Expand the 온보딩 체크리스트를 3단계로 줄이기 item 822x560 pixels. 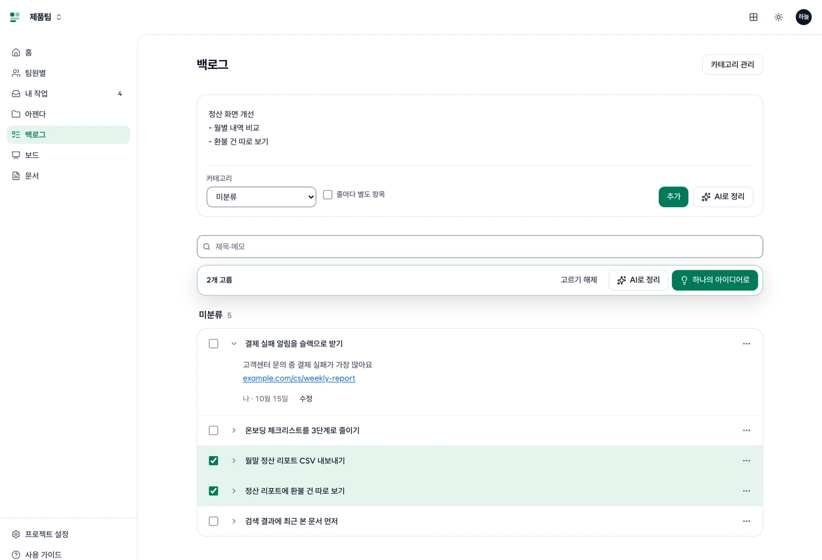234,431
